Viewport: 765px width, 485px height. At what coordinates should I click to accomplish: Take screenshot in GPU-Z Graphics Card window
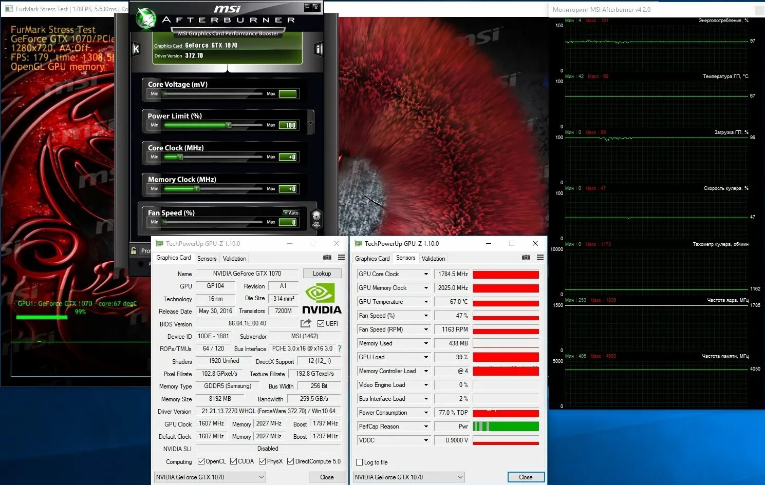click(327, 258)
